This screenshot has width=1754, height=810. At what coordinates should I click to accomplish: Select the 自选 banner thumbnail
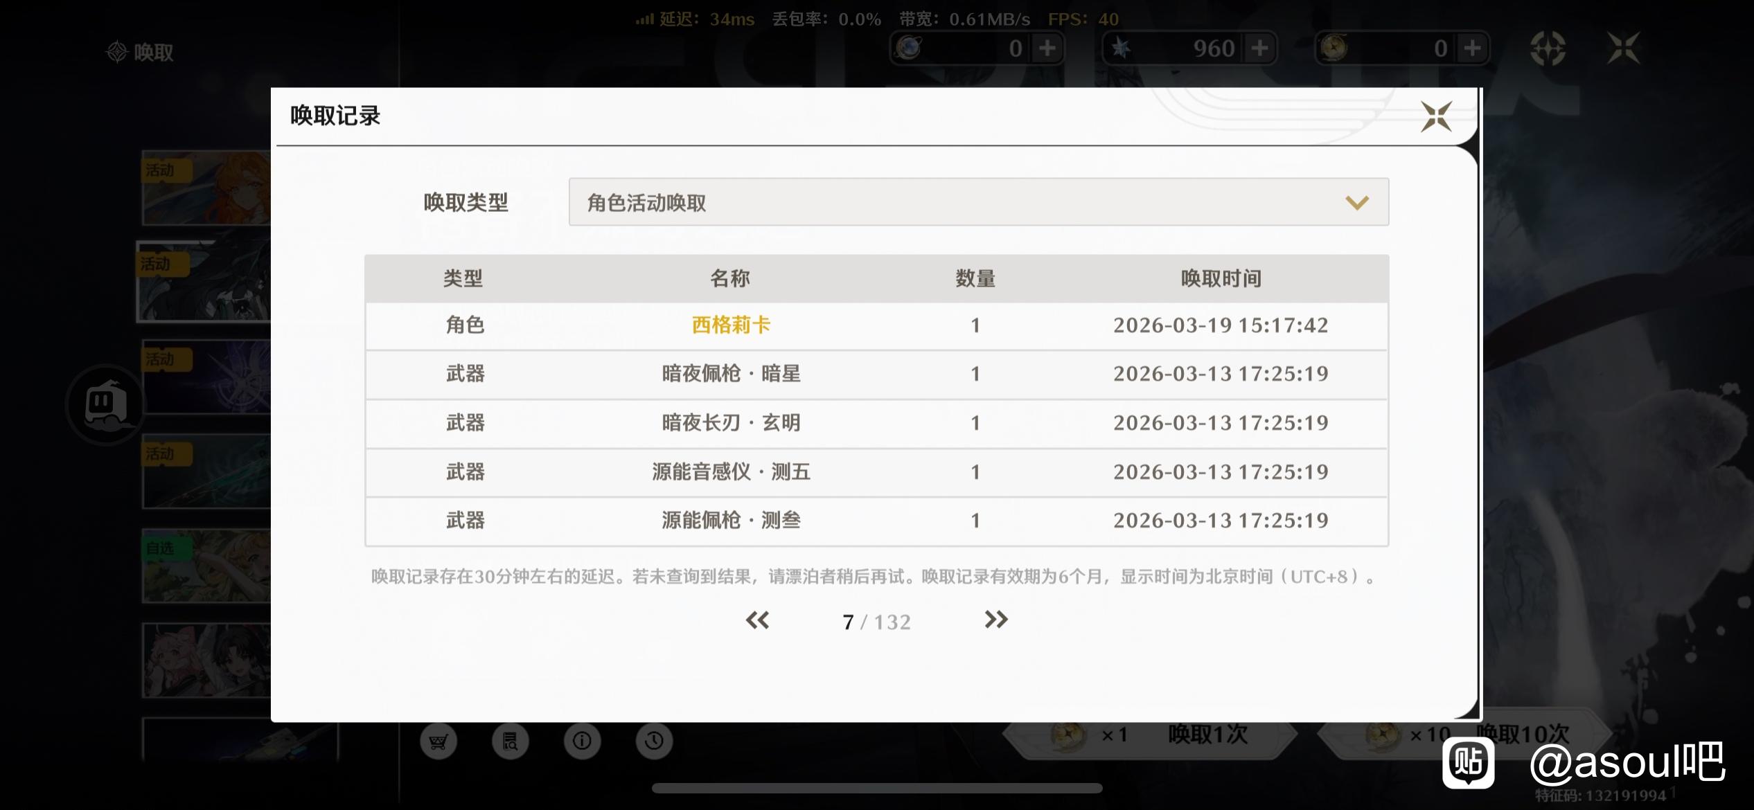point(206,566)
